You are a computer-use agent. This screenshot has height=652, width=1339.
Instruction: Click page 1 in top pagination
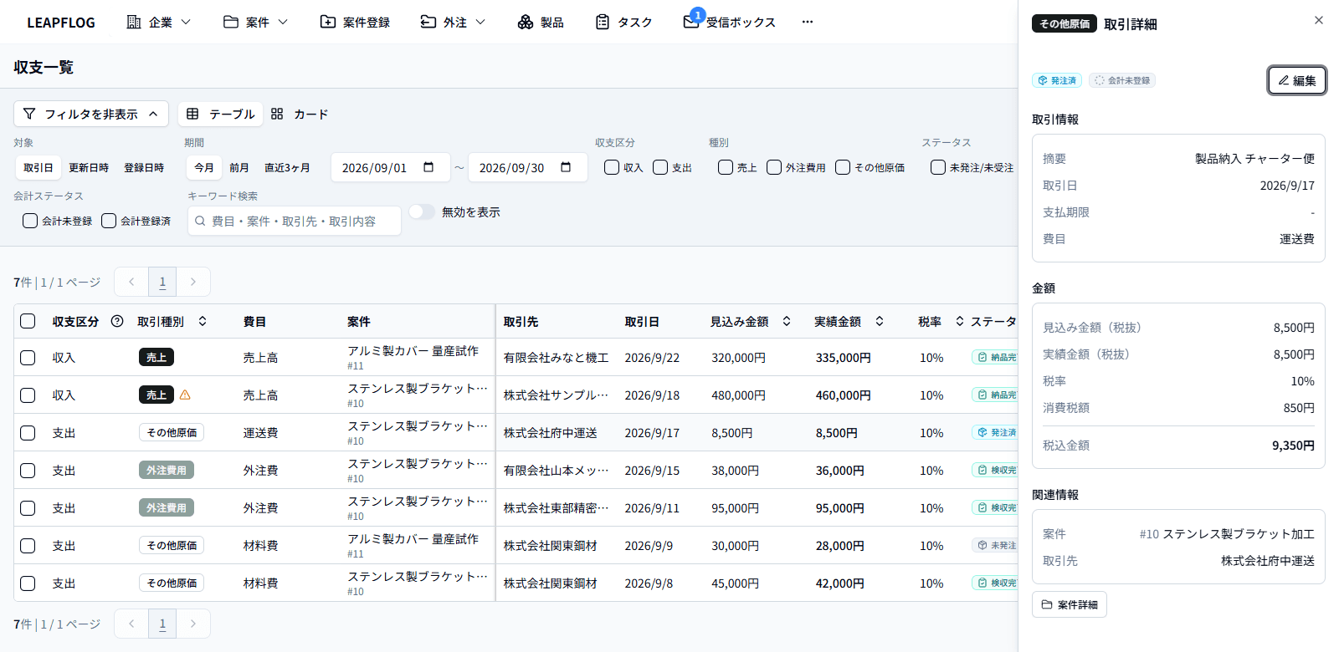162,282
